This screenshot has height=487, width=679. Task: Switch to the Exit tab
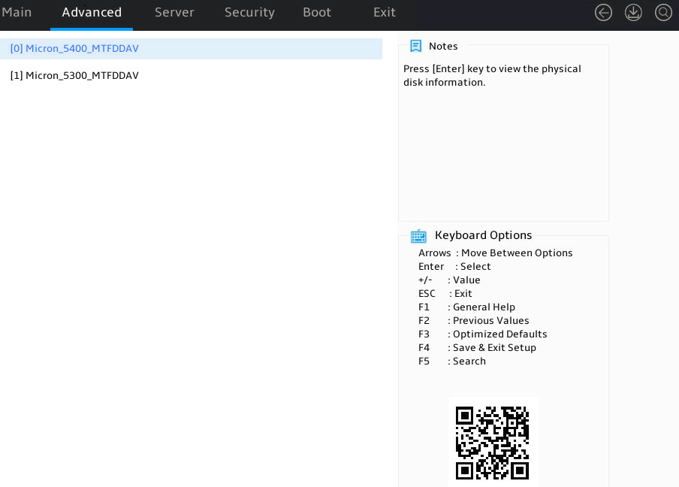click(385, 12)
